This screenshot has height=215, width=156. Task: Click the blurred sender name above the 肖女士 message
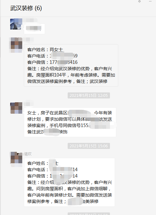(x=29, y=39)
